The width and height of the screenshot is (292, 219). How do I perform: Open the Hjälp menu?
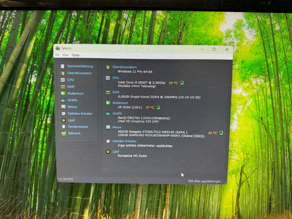(x=76, y=55)
